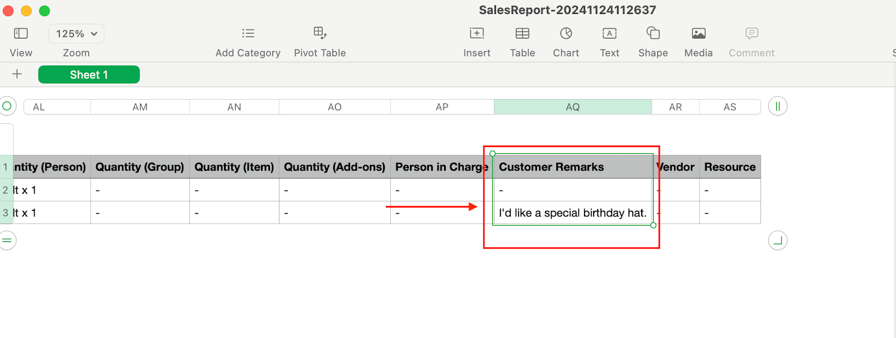Click the Add Category list icon
Screen dimensions: 896x338
248,34
